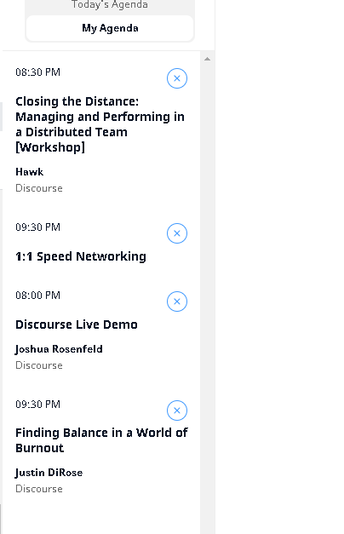This screenshot has width=344, height=534.
Task: Click speaker name Hawk
Action: 30,172
